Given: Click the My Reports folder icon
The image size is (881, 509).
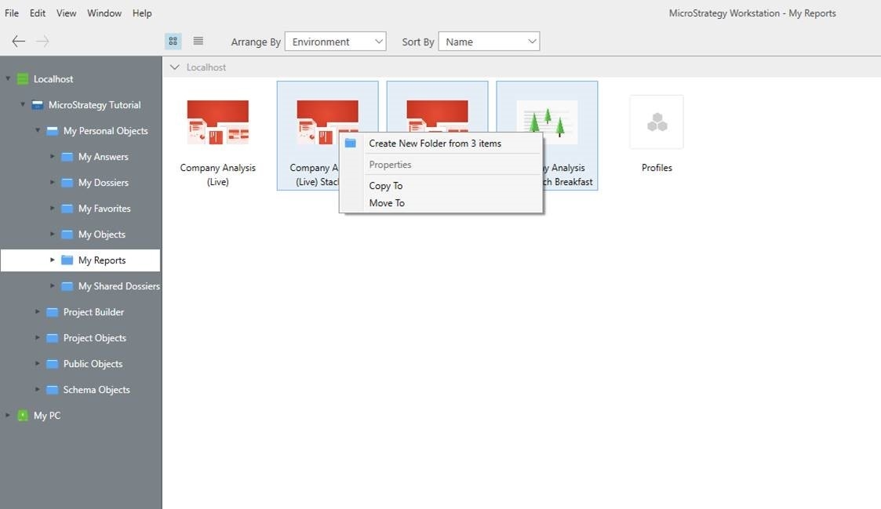Looking at the screenshot, I should point(67,260).
